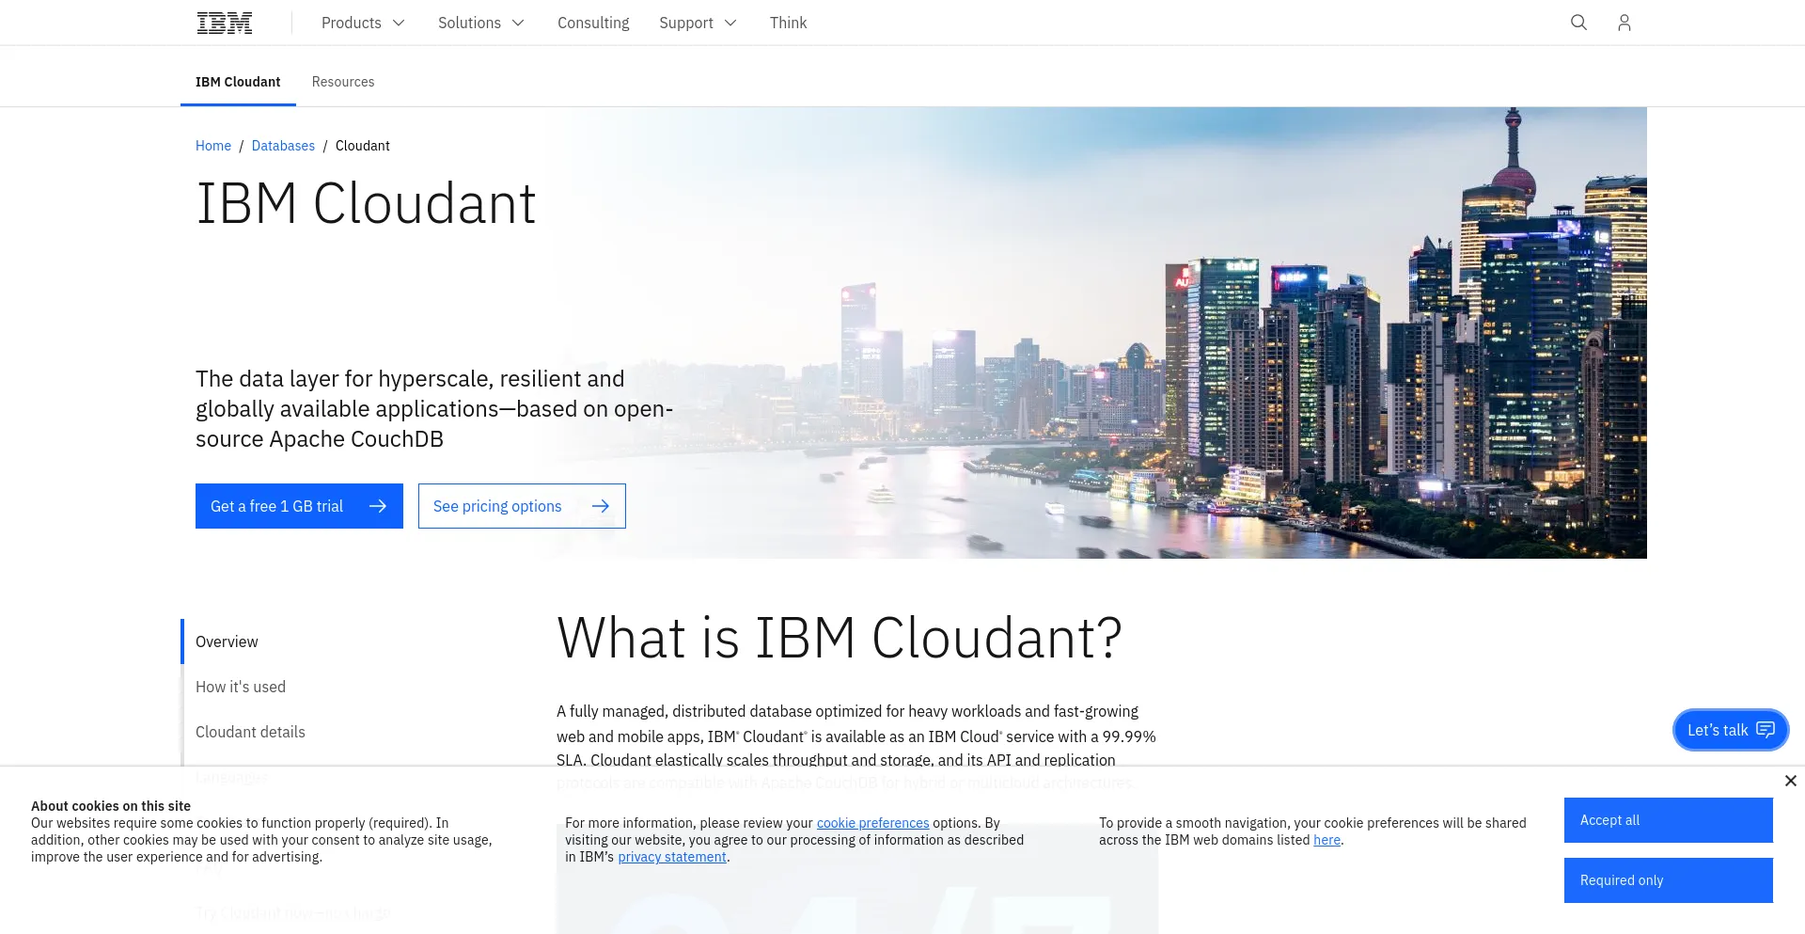Expand the Solutions menu
This screenshot has height=934, width=1805.
click(x=481, y=23)
